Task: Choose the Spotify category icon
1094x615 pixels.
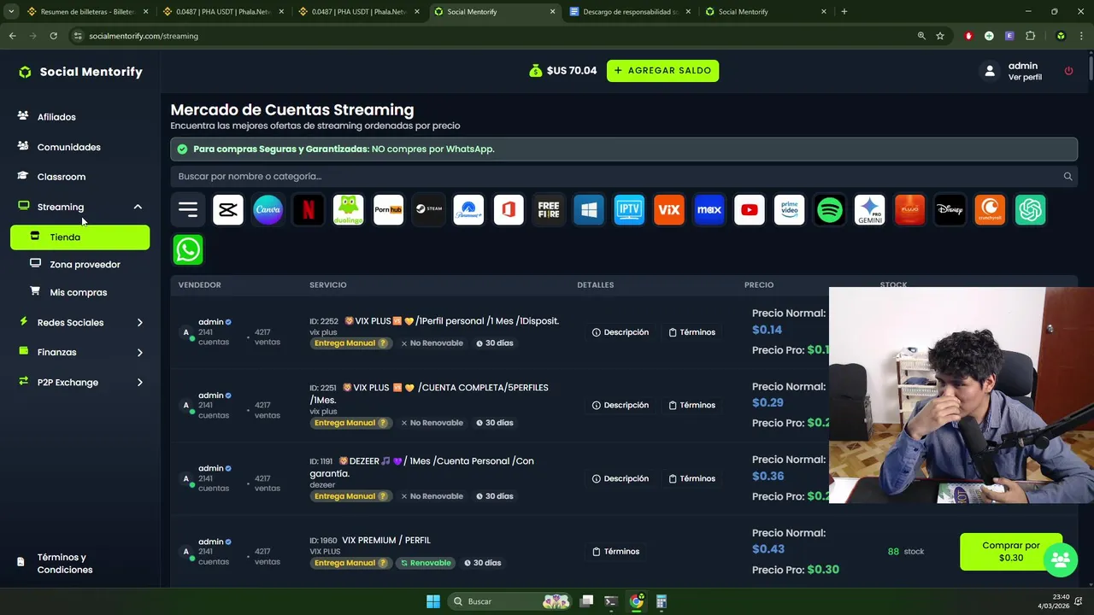Action: (x=830, y=209)
